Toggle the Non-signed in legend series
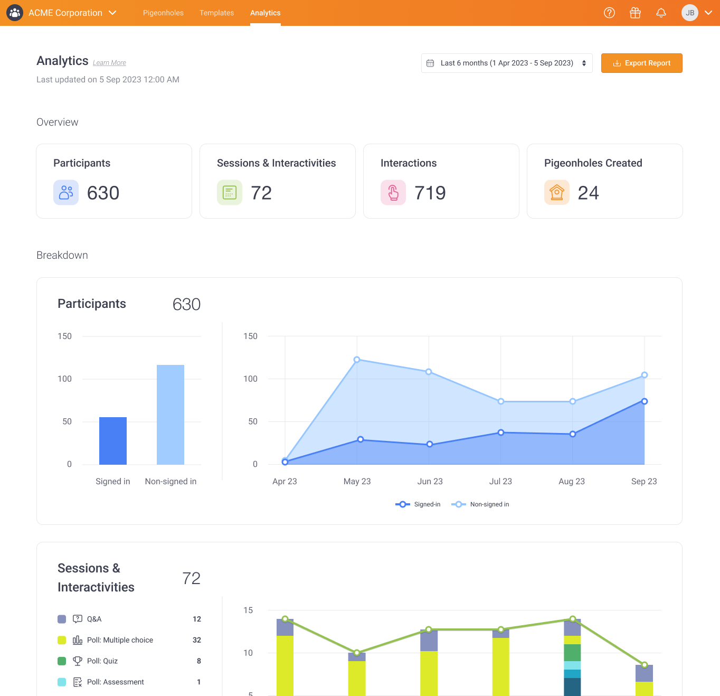 click(480, 504)
